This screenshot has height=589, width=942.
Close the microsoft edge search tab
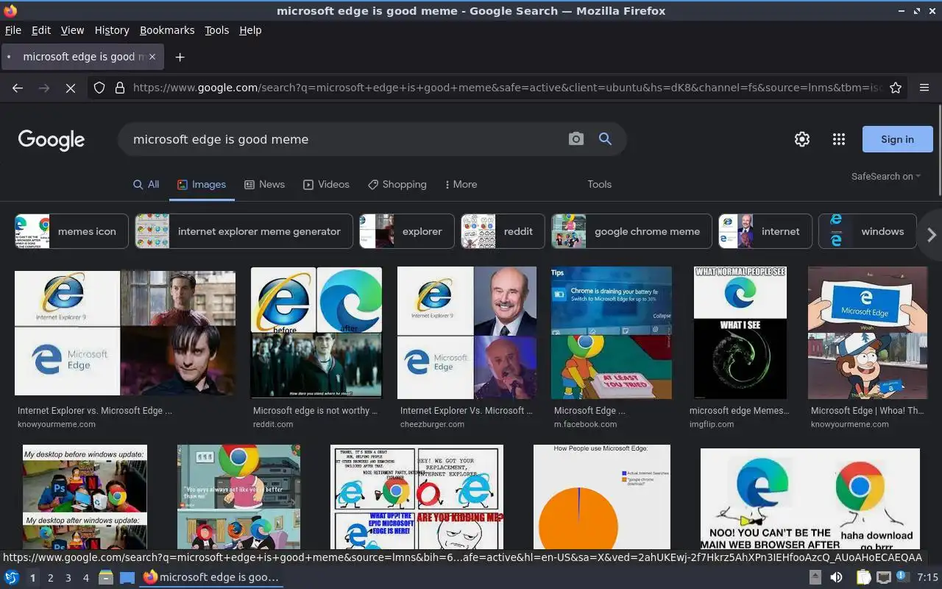[152, 57]
